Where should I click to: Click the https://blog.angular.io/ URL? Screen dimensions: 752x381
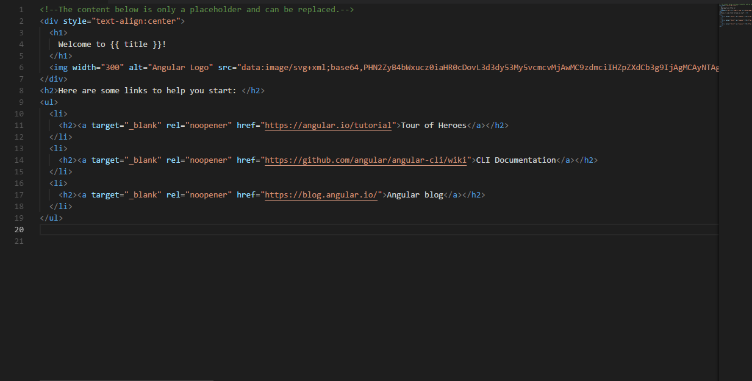[321, 195]
